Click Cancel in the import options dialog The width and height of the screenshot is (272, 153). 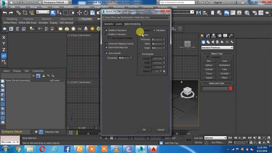[161, 130]
